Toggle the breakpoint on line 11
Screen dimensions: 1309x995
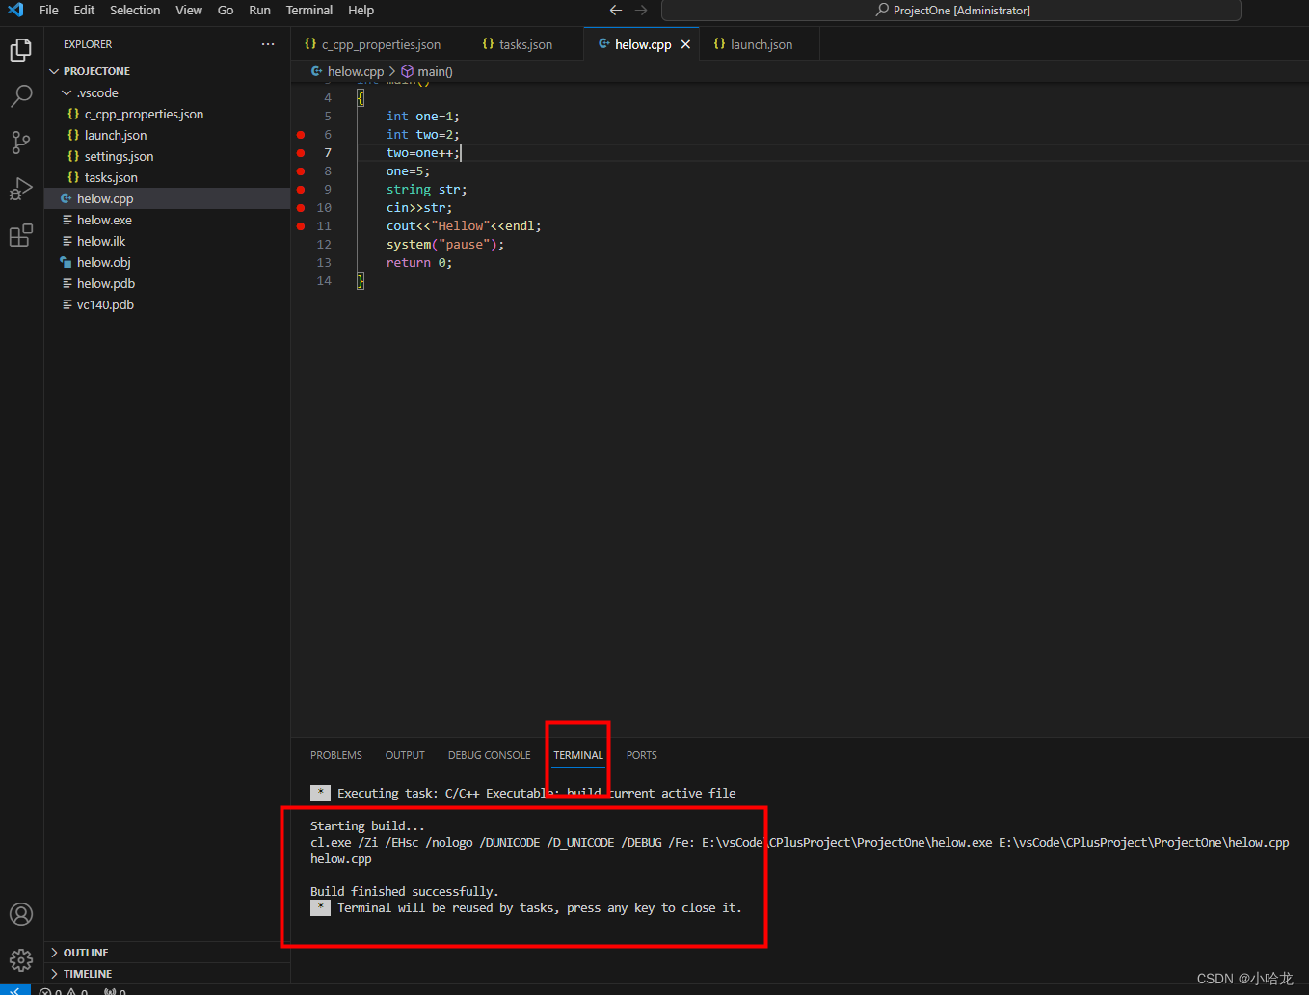click(x=301, y=225)
